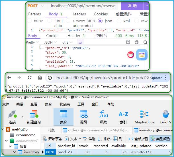174x157 pixels.
Task: Open the response Header tab
Action: pos(76,36)
